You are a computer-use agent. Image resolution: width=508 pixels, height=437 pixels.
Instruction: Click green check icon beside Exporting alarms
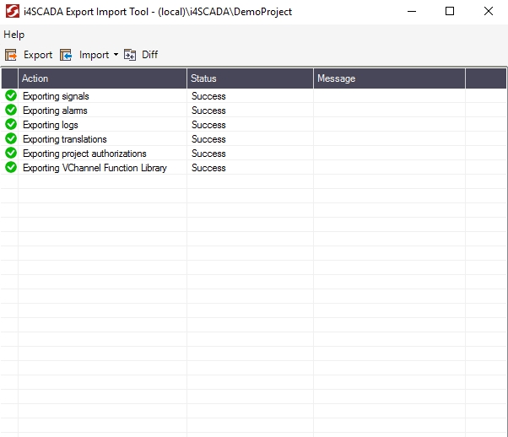click(11, 111)
